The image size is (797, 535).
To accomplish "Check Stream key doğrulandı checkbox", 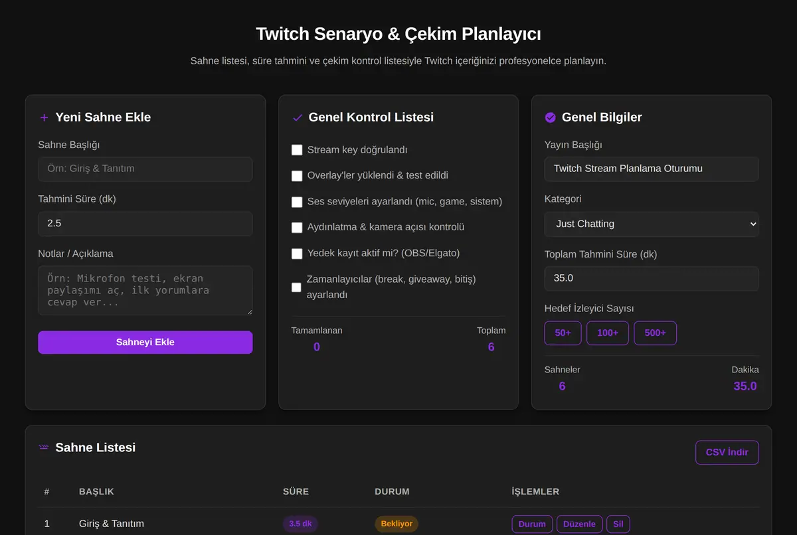I will coord(297,150).
